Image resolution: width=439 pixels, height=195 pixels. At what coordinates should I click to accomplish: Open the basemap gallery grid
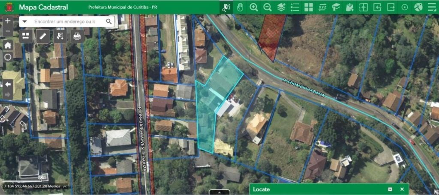point(309,7)
